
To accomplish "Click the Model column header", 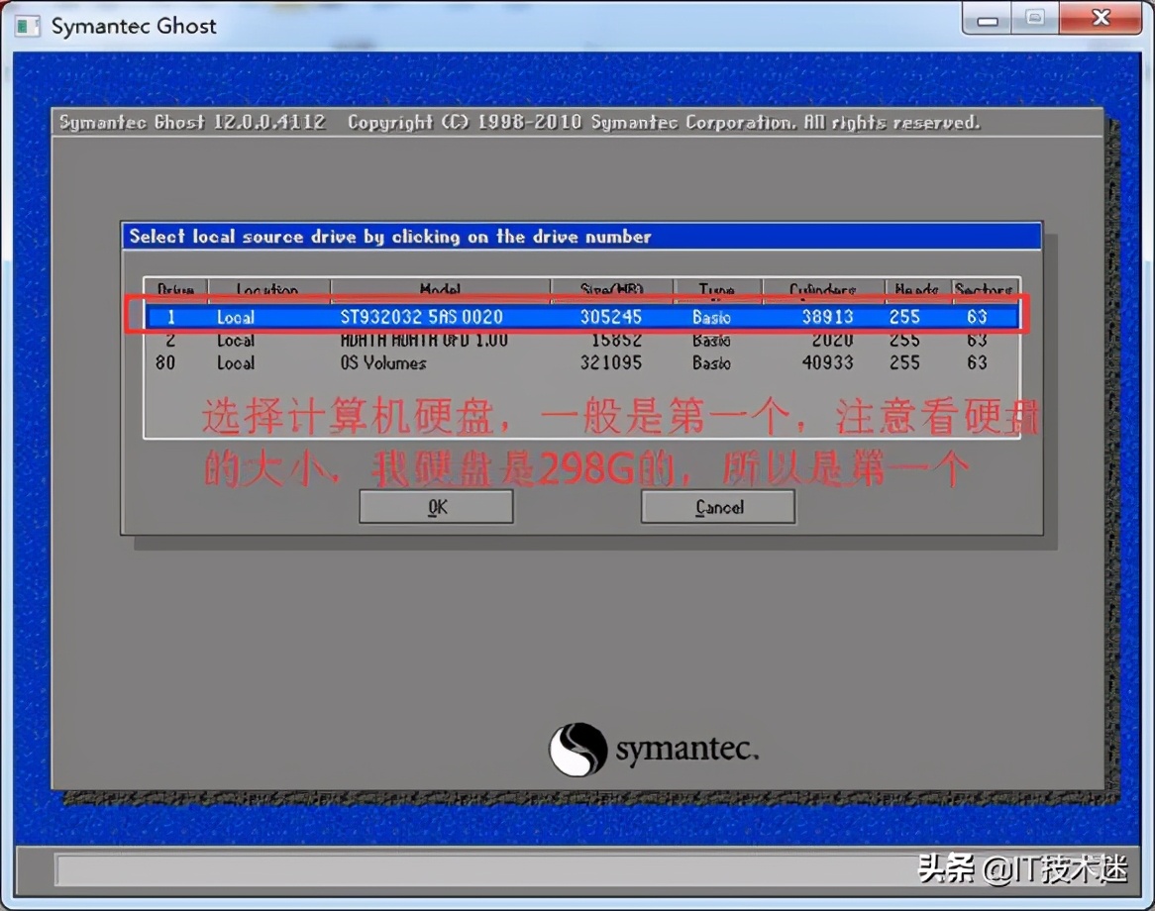I will click(441, 289).
